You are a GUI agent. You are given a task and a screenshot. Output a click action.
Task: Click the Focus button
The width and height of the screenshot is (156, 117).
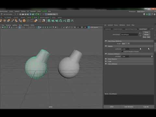pyautogui.click(x=146, y=32)
